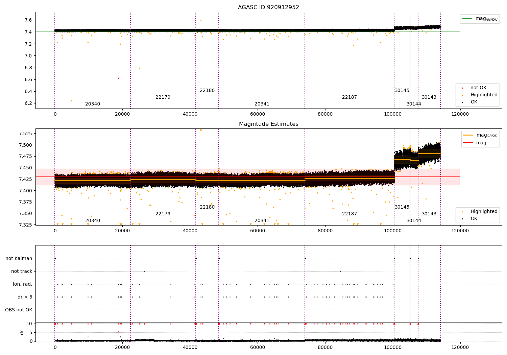Click OBSID label 22179 in top plot
The height and width of the screenshot is (355, 507).
tap(163, 97)
